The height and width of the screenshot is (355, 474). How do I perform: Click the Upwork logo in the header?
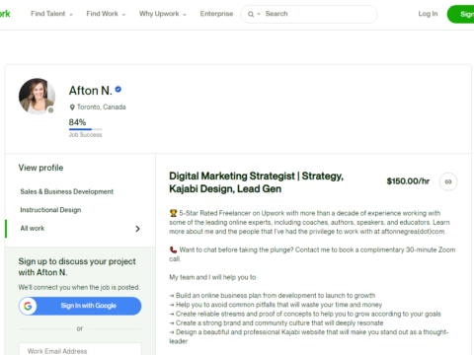coord(5,14)
